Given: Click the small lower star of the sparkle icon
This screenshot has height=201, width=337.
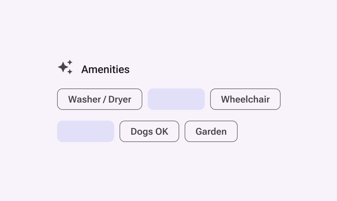Looking at the screenshot, I should coord(70,72).
